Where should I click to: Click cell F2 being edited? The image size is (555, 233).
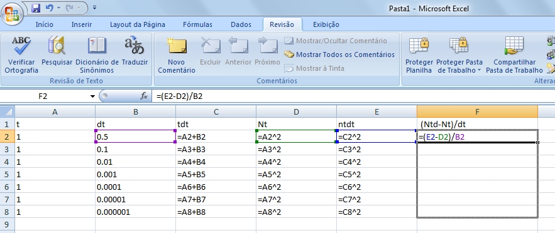(x=477, y=137)
